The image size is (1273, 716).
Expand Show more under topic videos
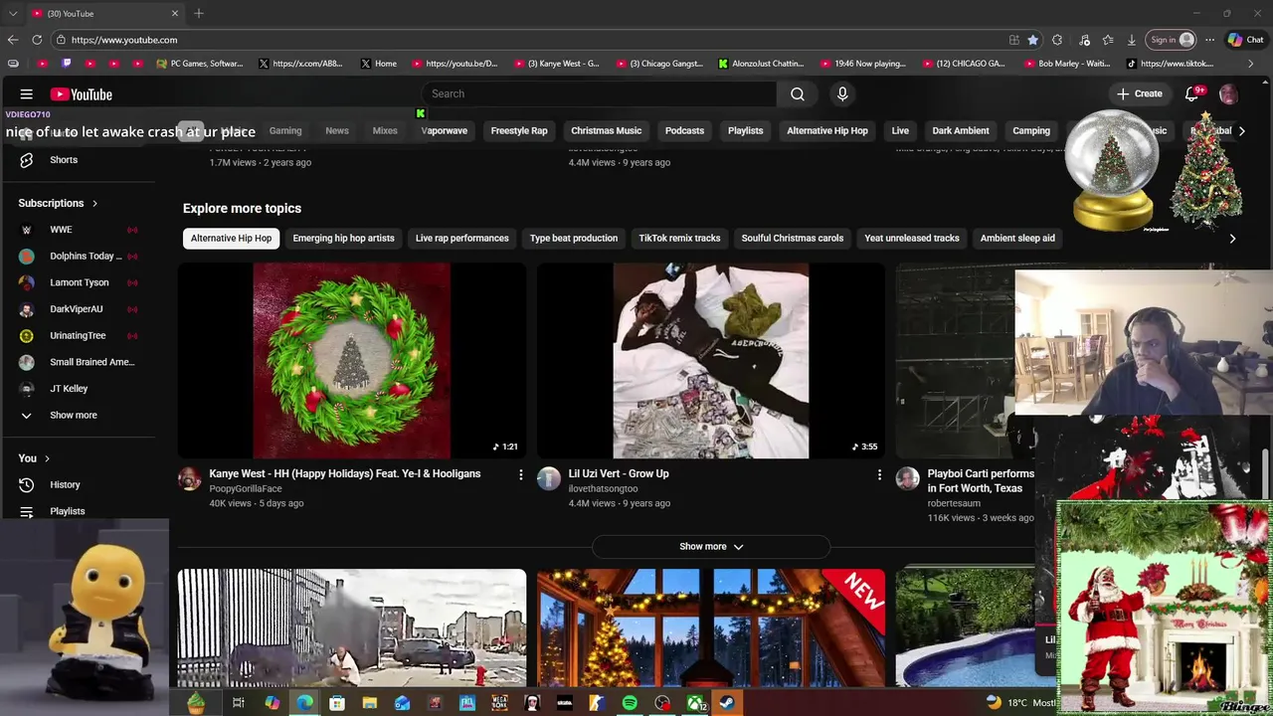[x=711, y=546]
